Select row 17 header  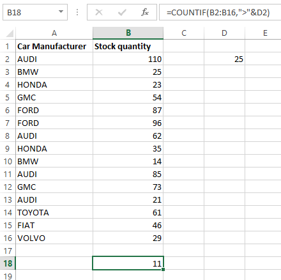(8, 251)
